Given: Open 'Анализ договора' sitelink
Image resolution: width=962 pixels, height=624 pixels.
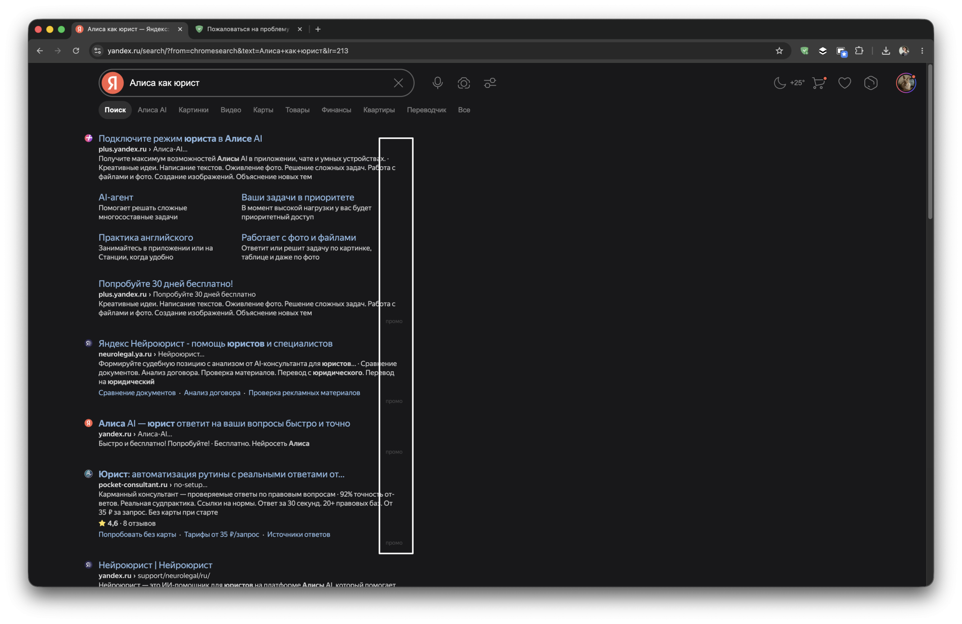Looking at the screenshot, I should 212,393.
